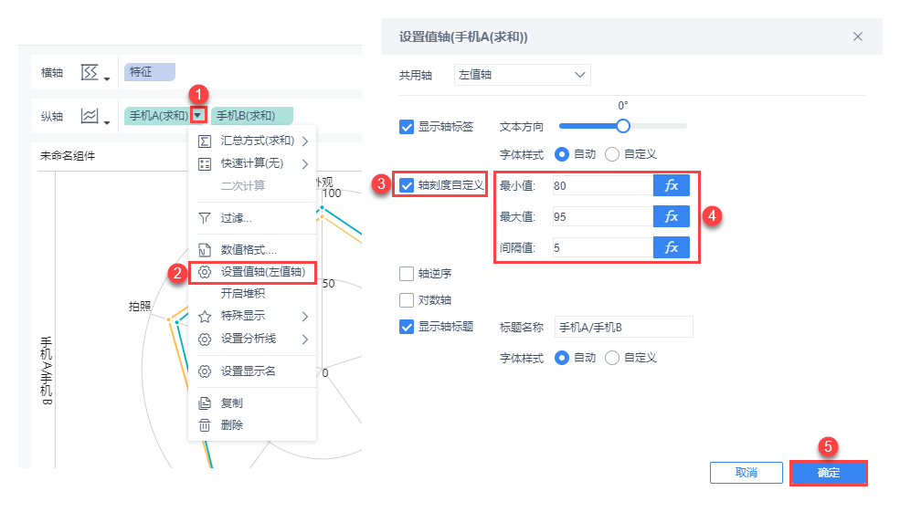
Task: Click the 横轴 chart type icon
Action: [x=90, y=72]
